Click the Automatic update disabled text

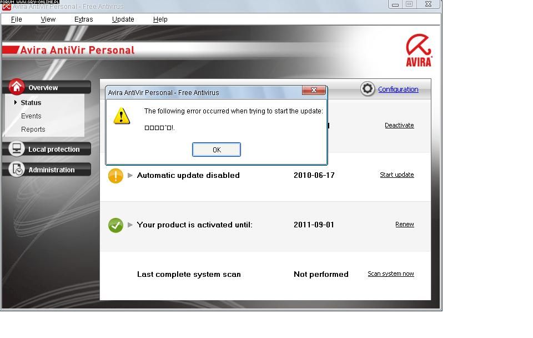tap(188, 175)
